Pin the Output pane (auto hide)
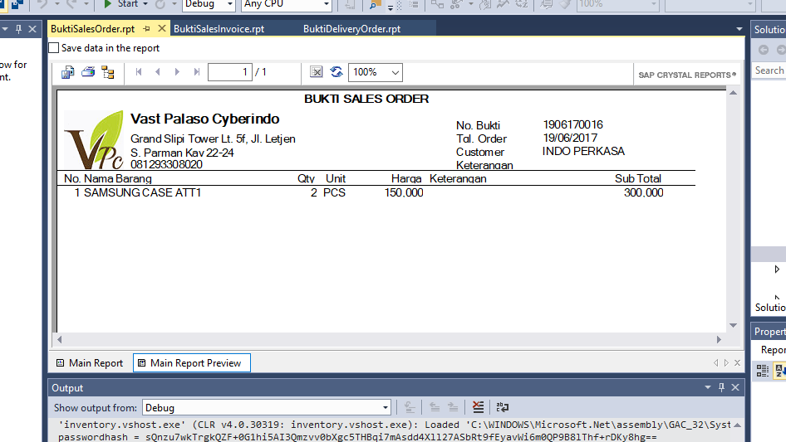 (x=721, y=387)
